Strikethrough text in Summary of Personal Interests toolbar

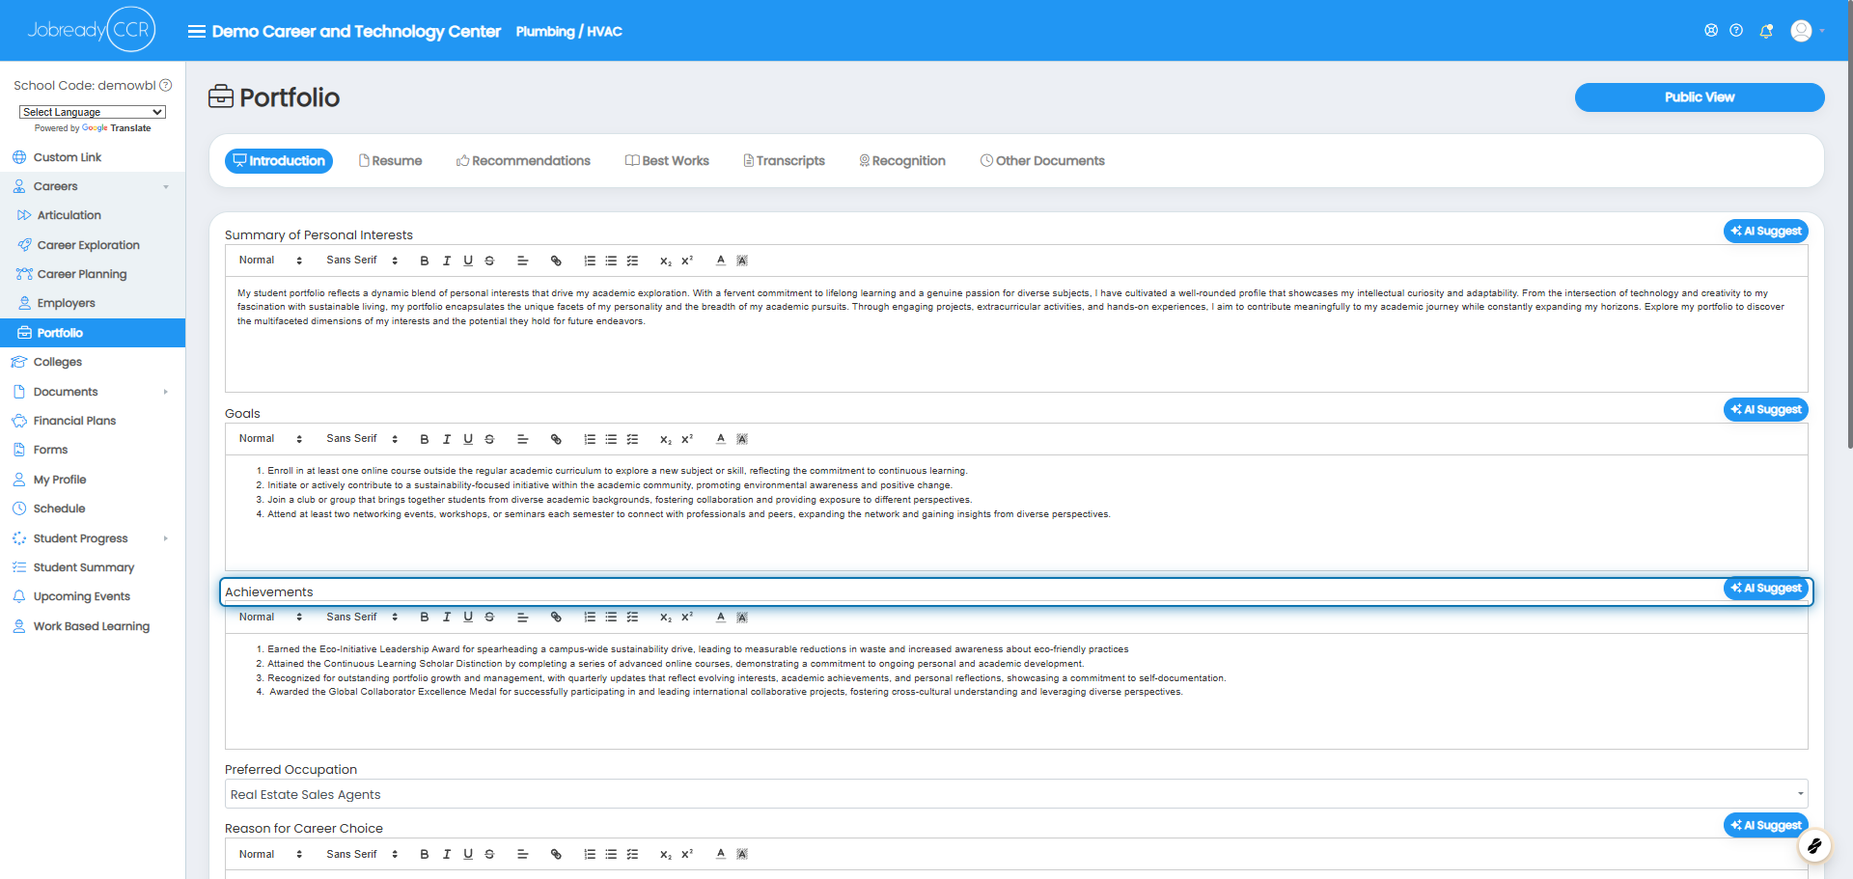(489, 261)
